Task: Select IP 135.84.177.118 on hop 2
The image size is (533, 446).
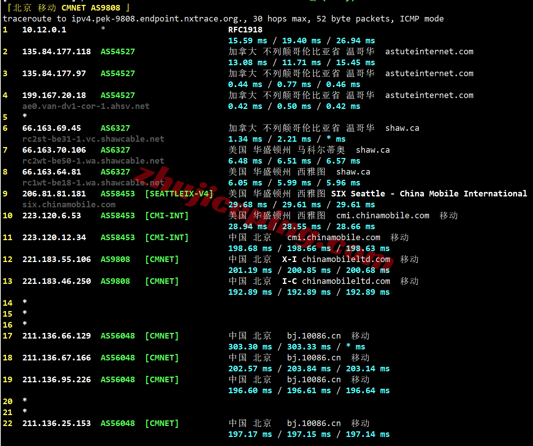Action: click(x=57, y=52)
